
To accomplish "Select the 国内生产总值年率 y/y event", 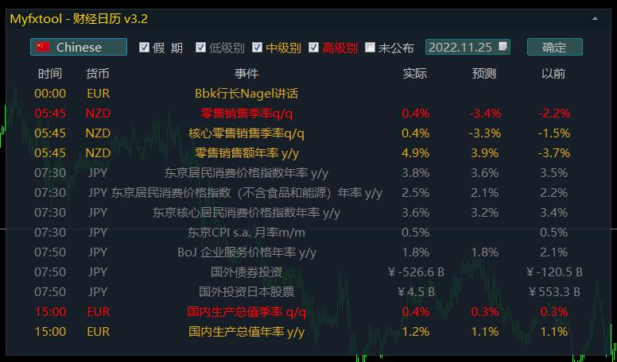I will (246, 332).
